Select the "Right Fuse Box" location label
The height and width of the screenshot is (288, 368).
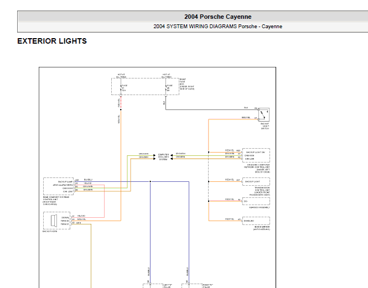coord(187,84)
